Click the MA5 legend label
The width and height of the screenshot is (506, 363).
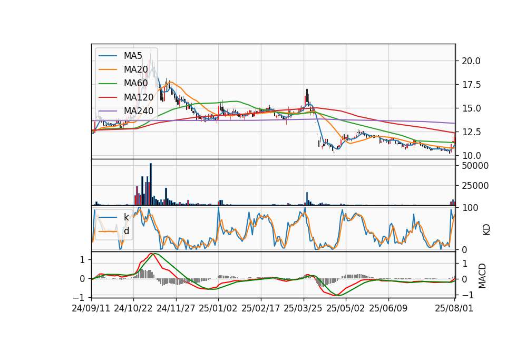[133, 56]
